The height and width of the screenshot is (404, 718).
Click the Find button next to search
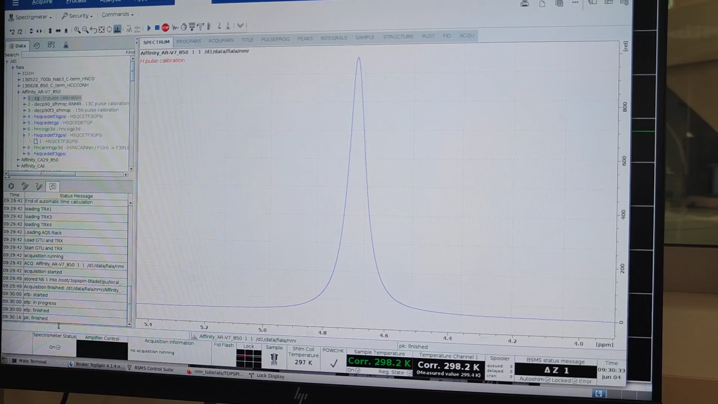pyautogui.click(x=130, y=52)
